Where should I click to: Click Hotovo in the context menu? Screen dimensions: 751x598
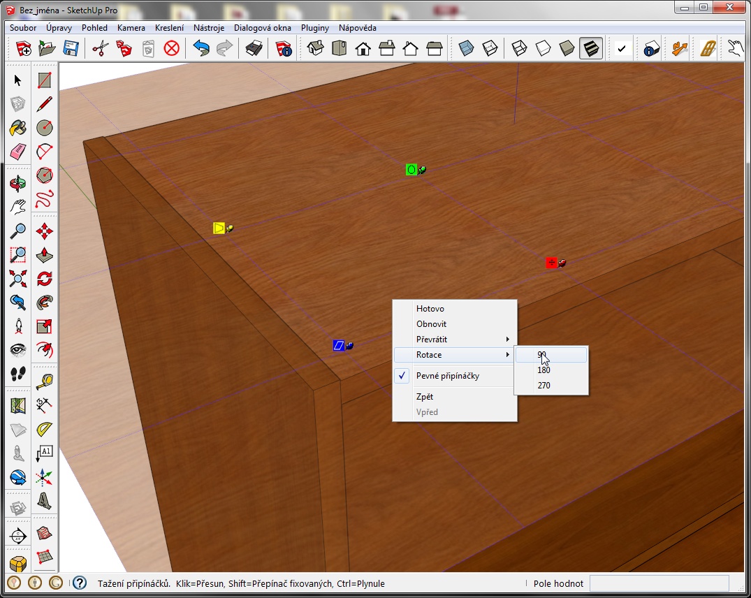pos(430,309)
